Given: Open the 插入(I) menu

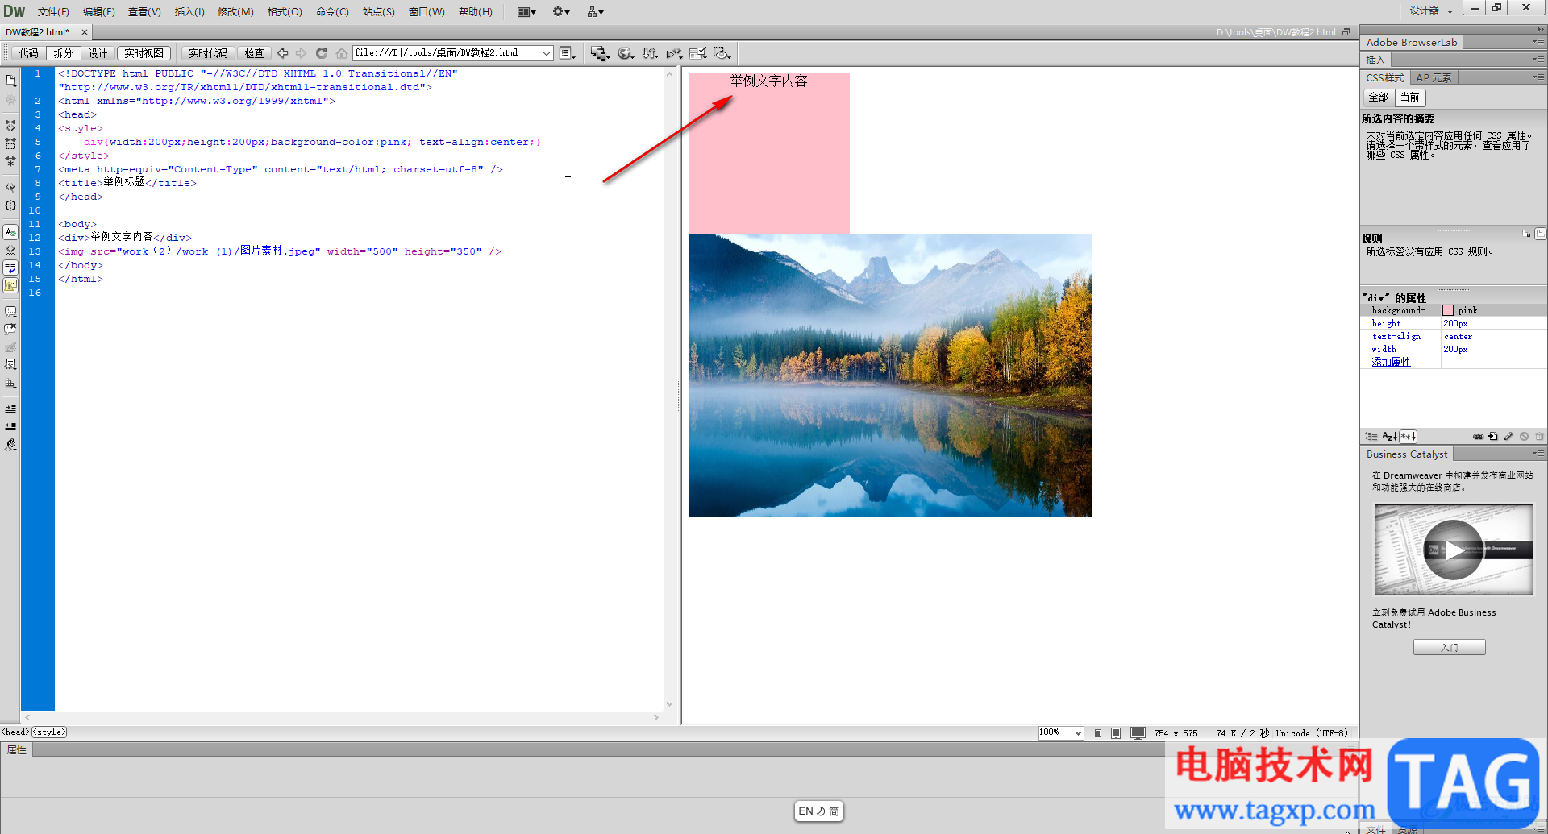Looking at the screenshot, I should coord(189,12).
